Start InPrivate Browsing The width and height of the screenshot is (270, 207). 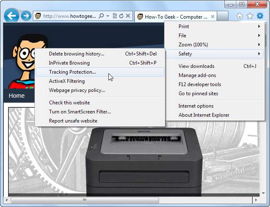pyautogui.click(x=100, y=63)
